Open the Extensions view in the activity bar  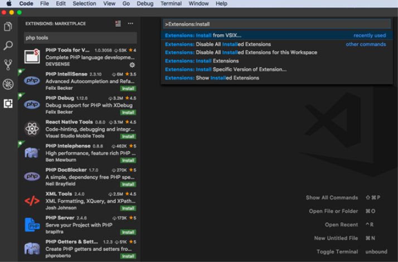click(x=8, y=103)
